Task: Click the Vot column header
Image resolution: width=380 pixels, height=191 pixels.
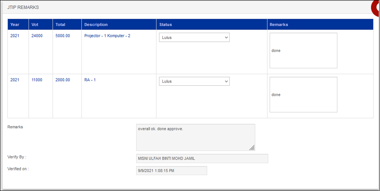Action: tap(35, 25)
